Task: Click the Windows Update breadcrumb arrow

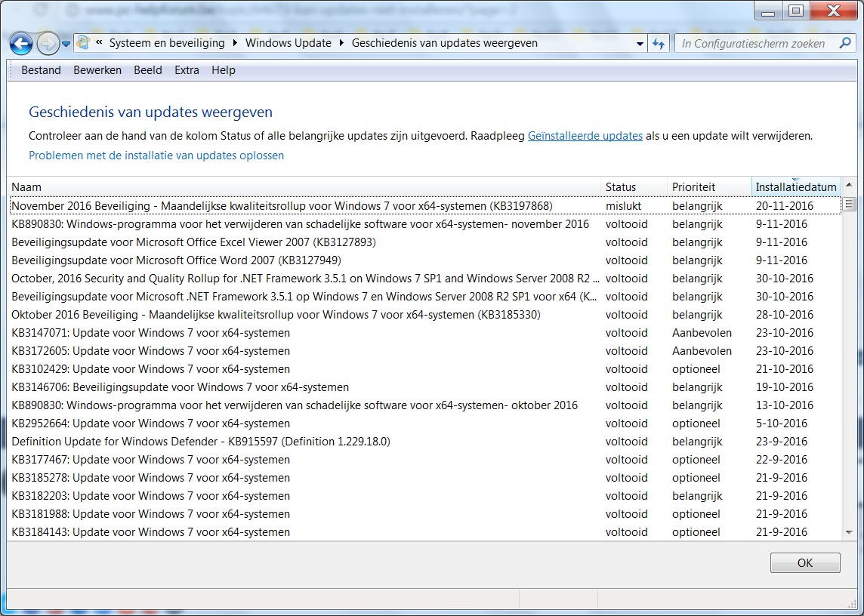Action: point(342,43)
